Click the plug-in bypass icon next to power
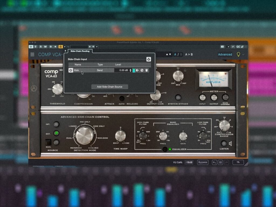Viewport: 276px width, 207px height. [x=36, y=47]
